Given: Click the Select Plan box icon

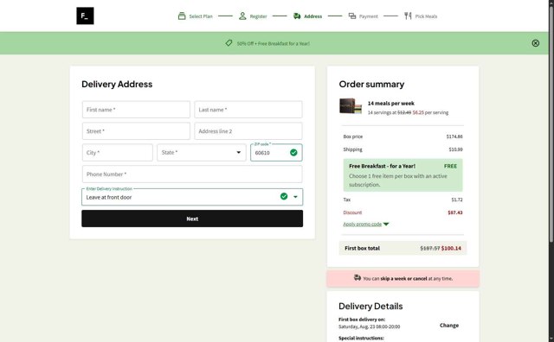Looking at the screenshot, I should pyautogui.click(x=182, y=16).
